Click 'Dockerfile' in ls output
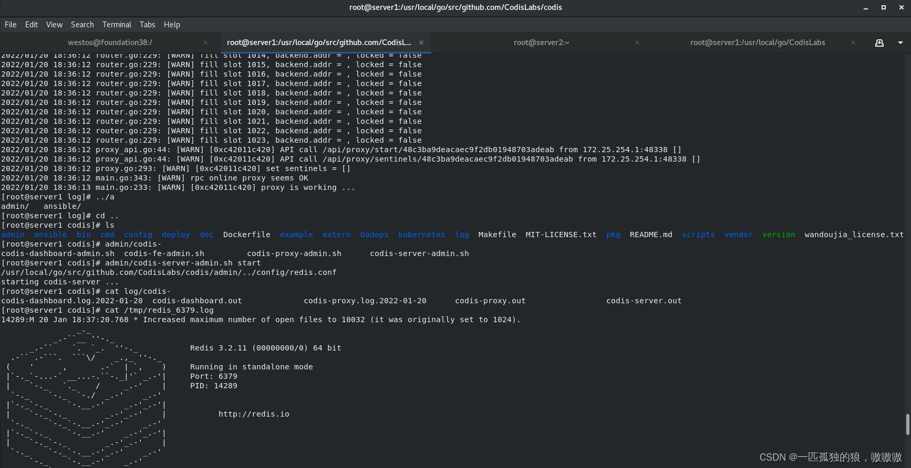This screenshot has width=911, height=468. coord(247,235)
